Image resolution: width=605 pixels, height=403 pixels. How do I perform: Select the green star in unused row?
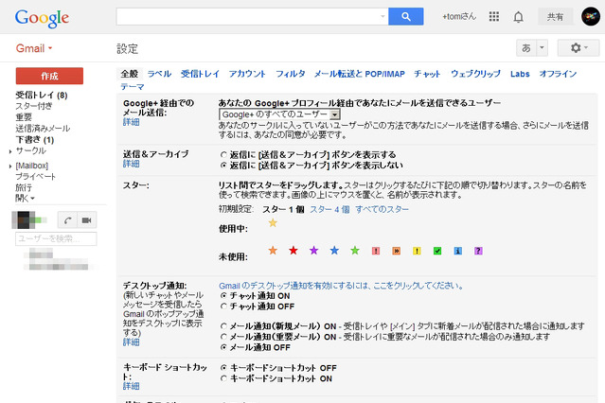pos(355,251)
